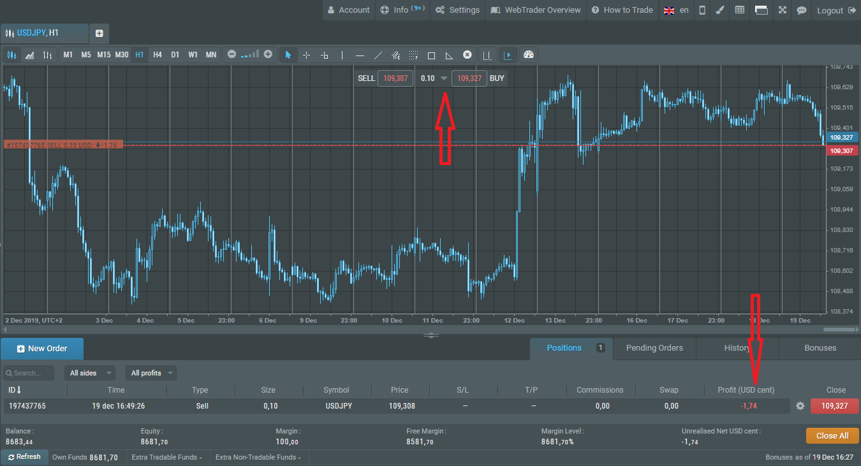Click the fullscreen expand arrows icon
Viewport: 861px width, 466px height.
point(782,10)
